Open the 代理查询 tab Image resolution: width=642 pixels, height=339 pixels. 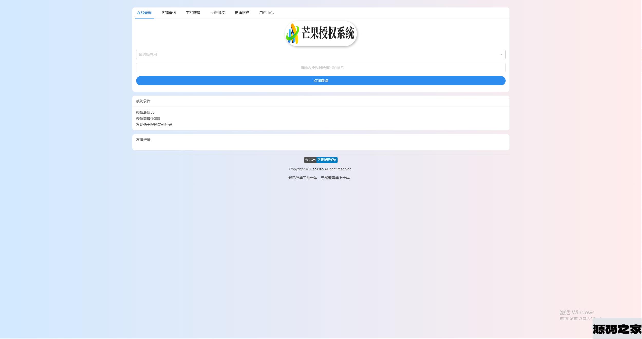[169, 13]
